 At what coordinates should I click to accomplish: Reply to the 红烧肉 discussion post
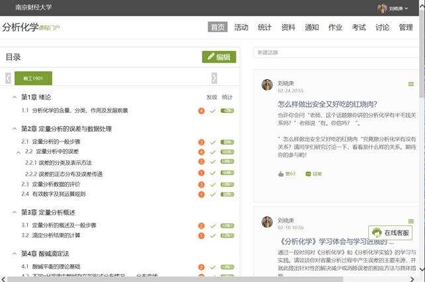314,174
